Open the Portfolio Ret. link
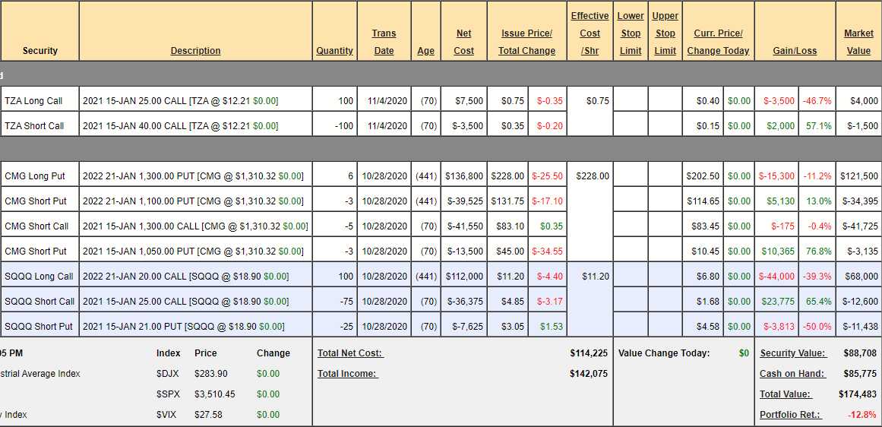Image resolution: width=882 pixels, height=427 pixels. point(790,415)
